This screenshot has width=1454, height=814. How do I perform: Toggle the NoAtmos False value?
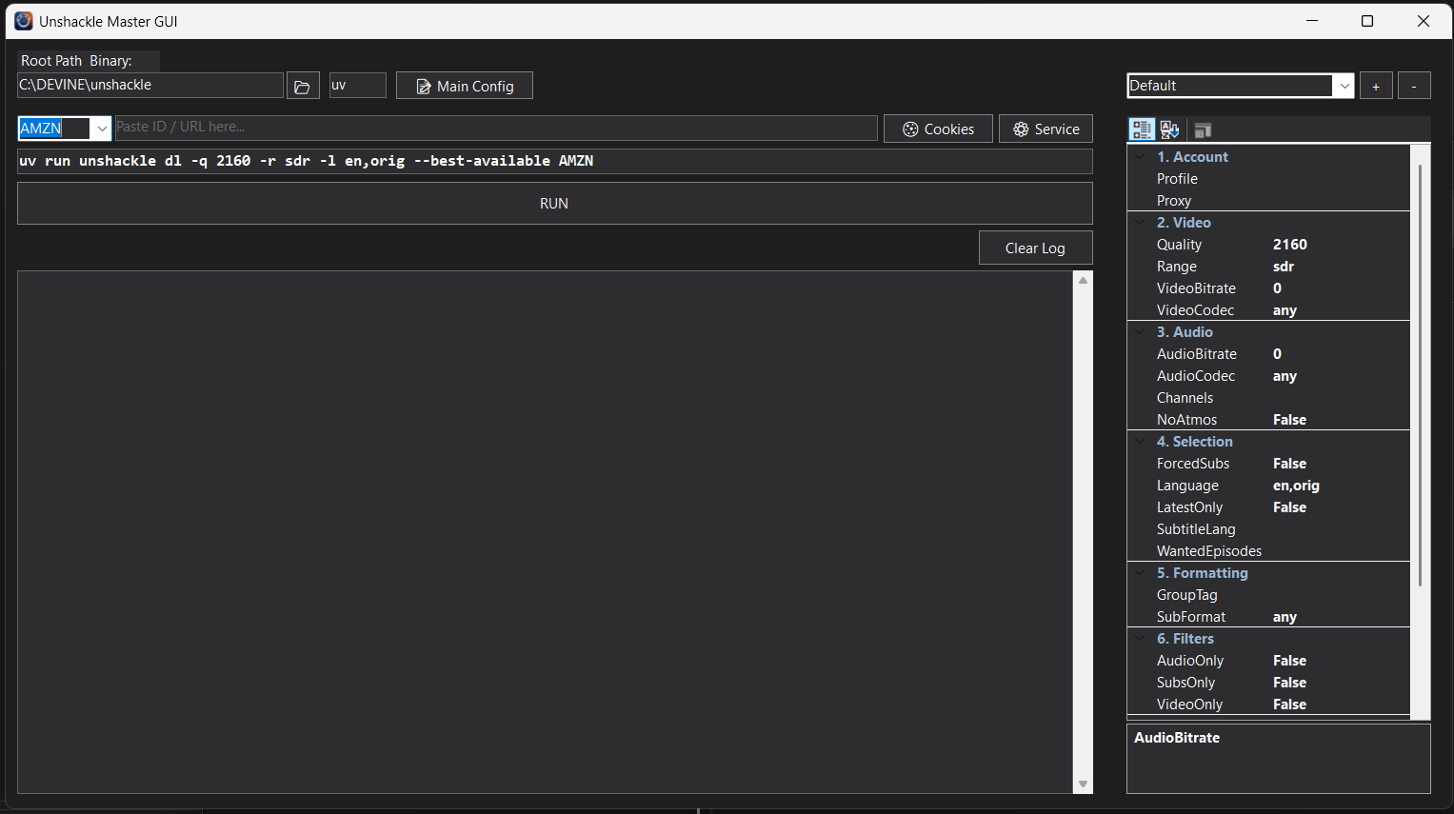(1289, 420)
